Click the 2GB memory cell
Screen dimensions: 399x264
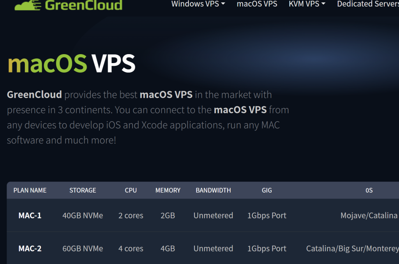(168, 215)
